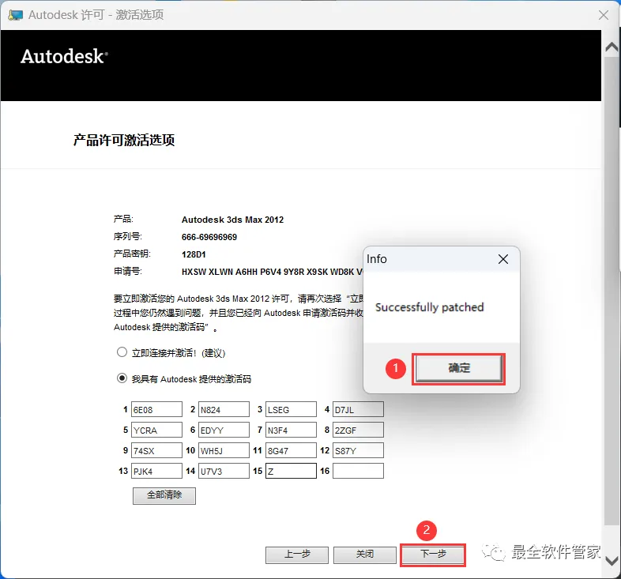Image resolution: width=621 pixels, height=579 pixels.
Task: Click activation code field 15 containing Z
Action: tap(291, 472)
